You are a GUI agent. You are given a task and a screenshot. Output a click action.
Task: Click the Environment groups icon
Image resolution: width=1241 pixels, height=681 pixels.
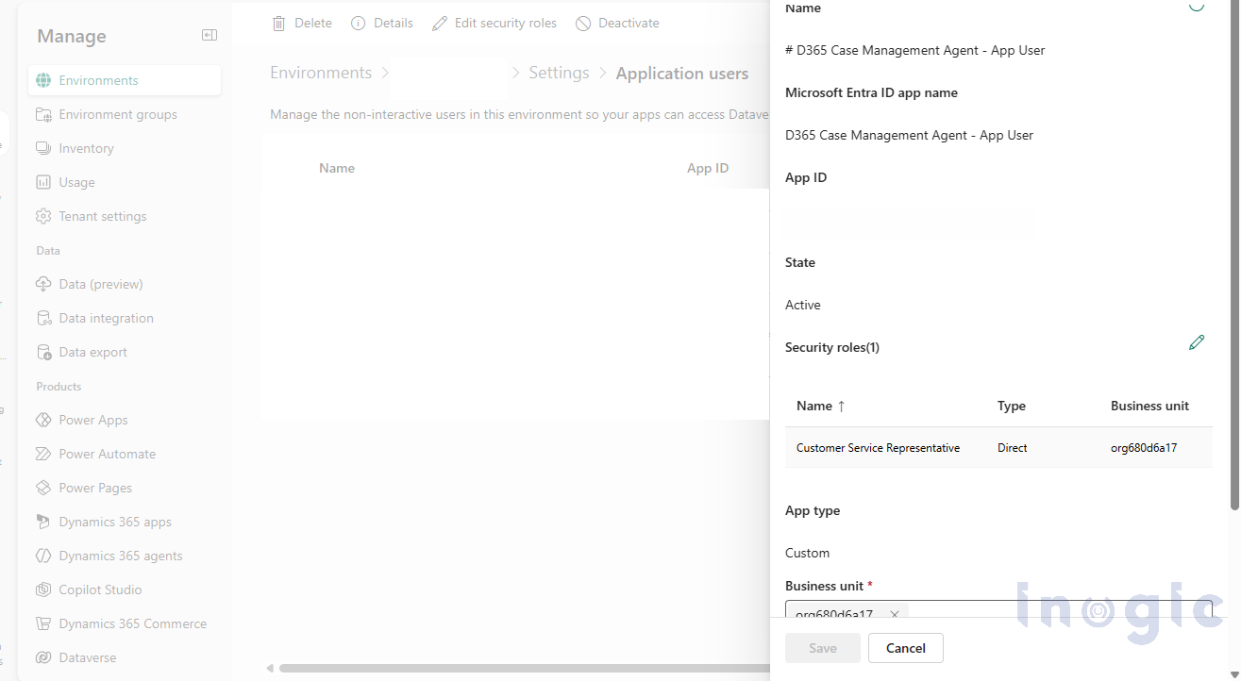[x=43, y=114]
